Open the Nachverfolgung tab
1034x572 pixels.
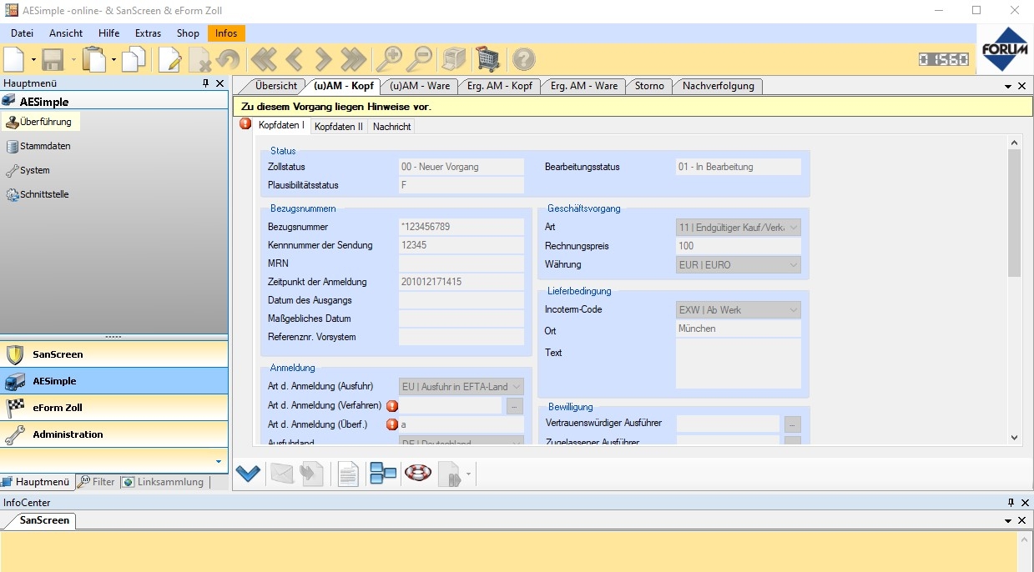coord(718,86)
